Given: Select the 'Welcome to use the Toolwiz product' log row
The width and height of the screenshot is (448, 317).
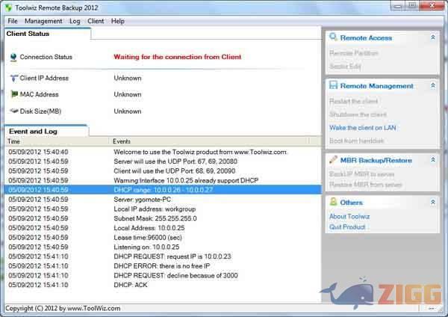Looking at the screenshot, I should (163, 152).
